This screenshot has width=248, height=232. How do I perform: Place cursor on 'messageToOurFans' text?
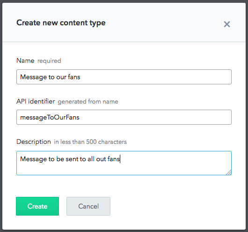50,118
